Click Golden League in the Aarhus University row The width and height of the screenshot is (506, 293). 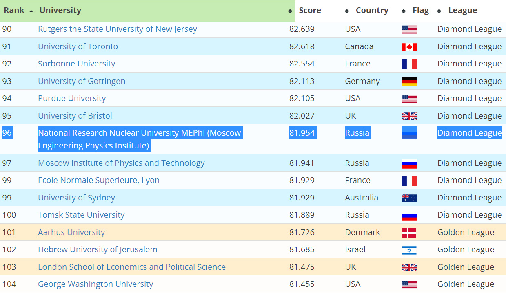pos(466,232)
